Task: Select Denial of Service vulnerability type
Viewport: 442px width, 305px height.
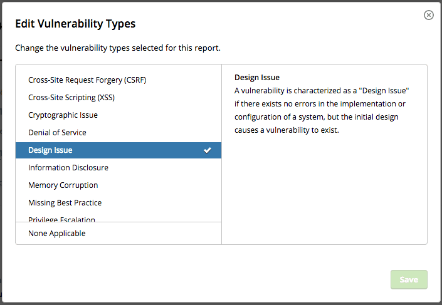Action: (57, 133)
